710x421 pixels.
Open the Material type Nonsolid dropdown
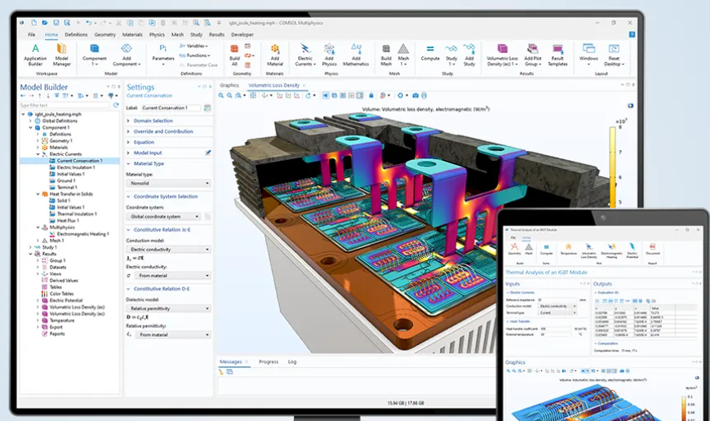tap(168, 184)
